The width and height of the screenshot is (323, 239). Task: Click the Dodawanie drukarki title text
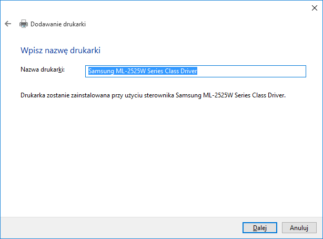[58, 24]
